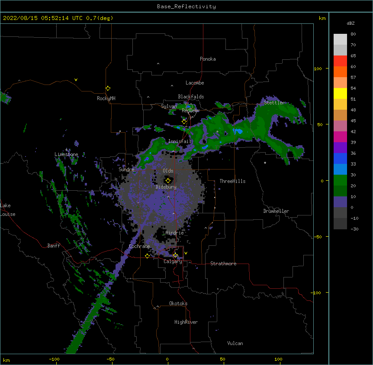This screenshot has width=373, height=365.
Task: Click the HighRiver city label
Action: (186, 322)
